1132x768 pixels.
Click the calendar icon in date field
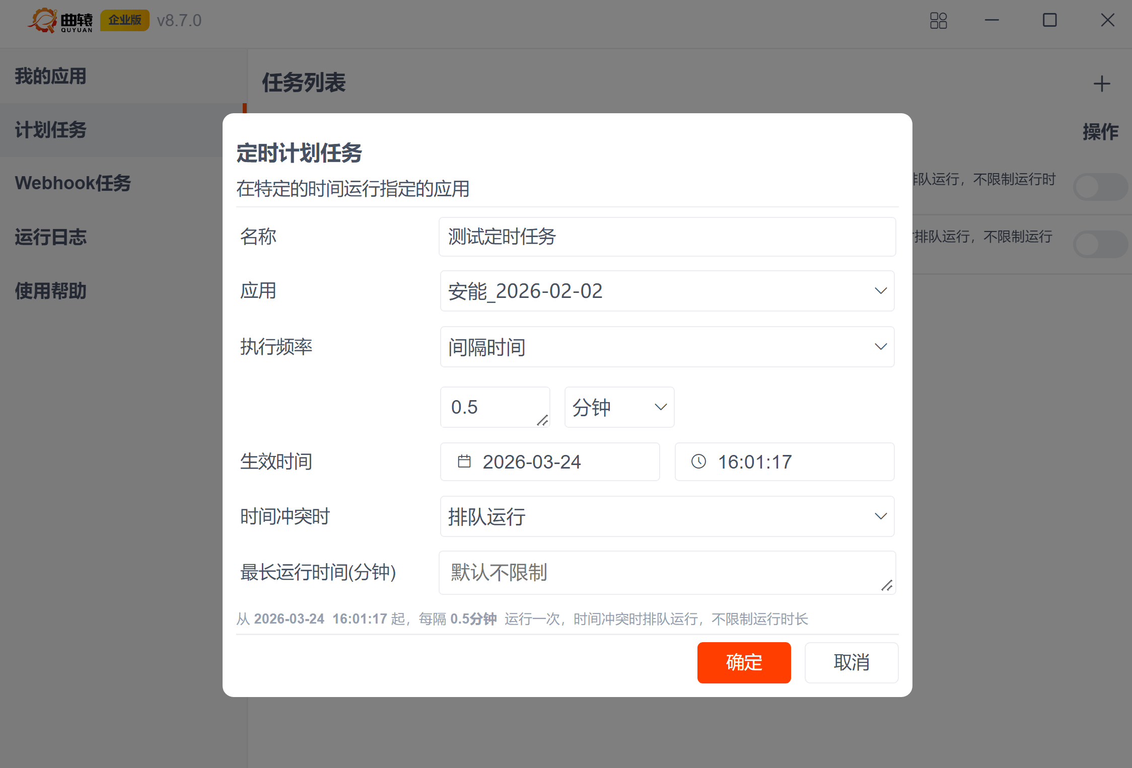(464, 462)
